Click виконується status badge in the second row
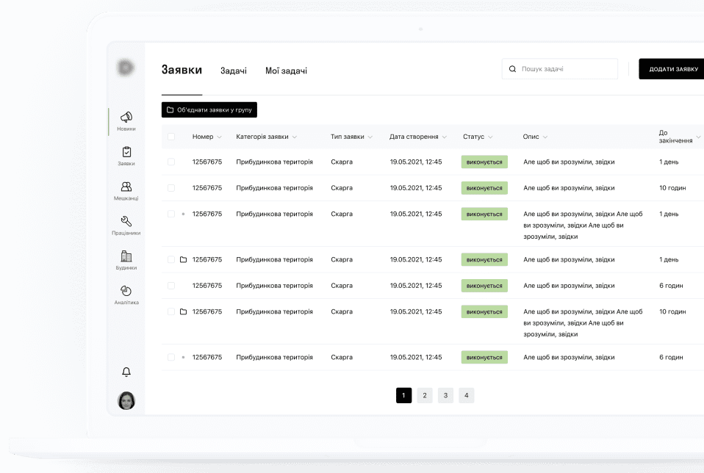Image resolution: width=704 pixels, height=473 pixels. click(x=484, y=188)
